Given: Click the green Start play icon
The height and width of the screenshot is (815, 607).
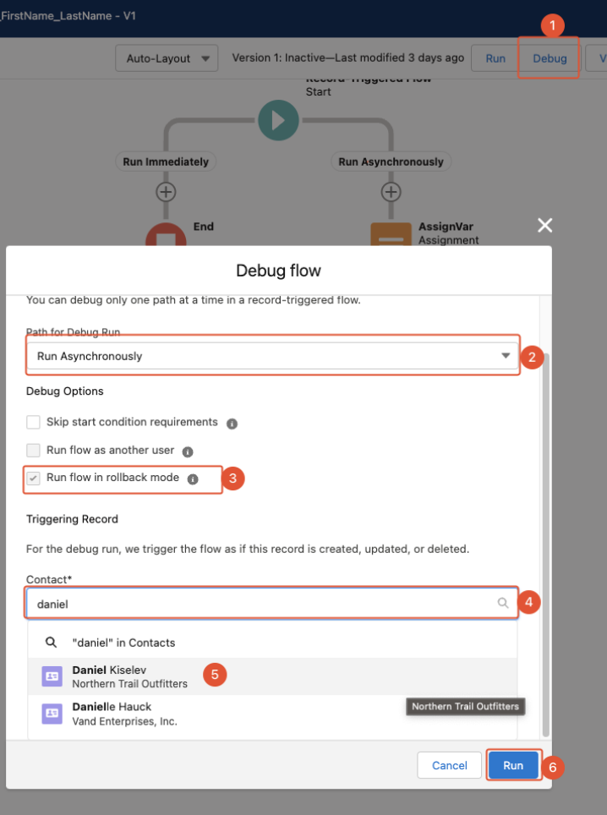Looking at the screenshot, I should click(x=277, y=121).
